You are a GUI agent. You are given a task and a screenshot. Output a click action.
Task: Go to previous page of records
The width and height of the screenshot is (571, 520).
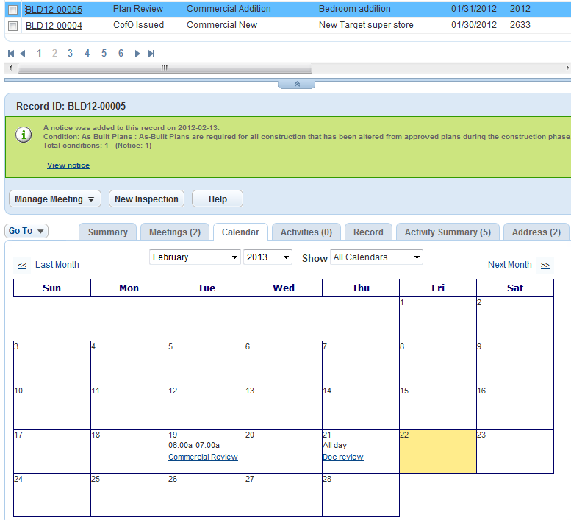(x=23, y=54)
